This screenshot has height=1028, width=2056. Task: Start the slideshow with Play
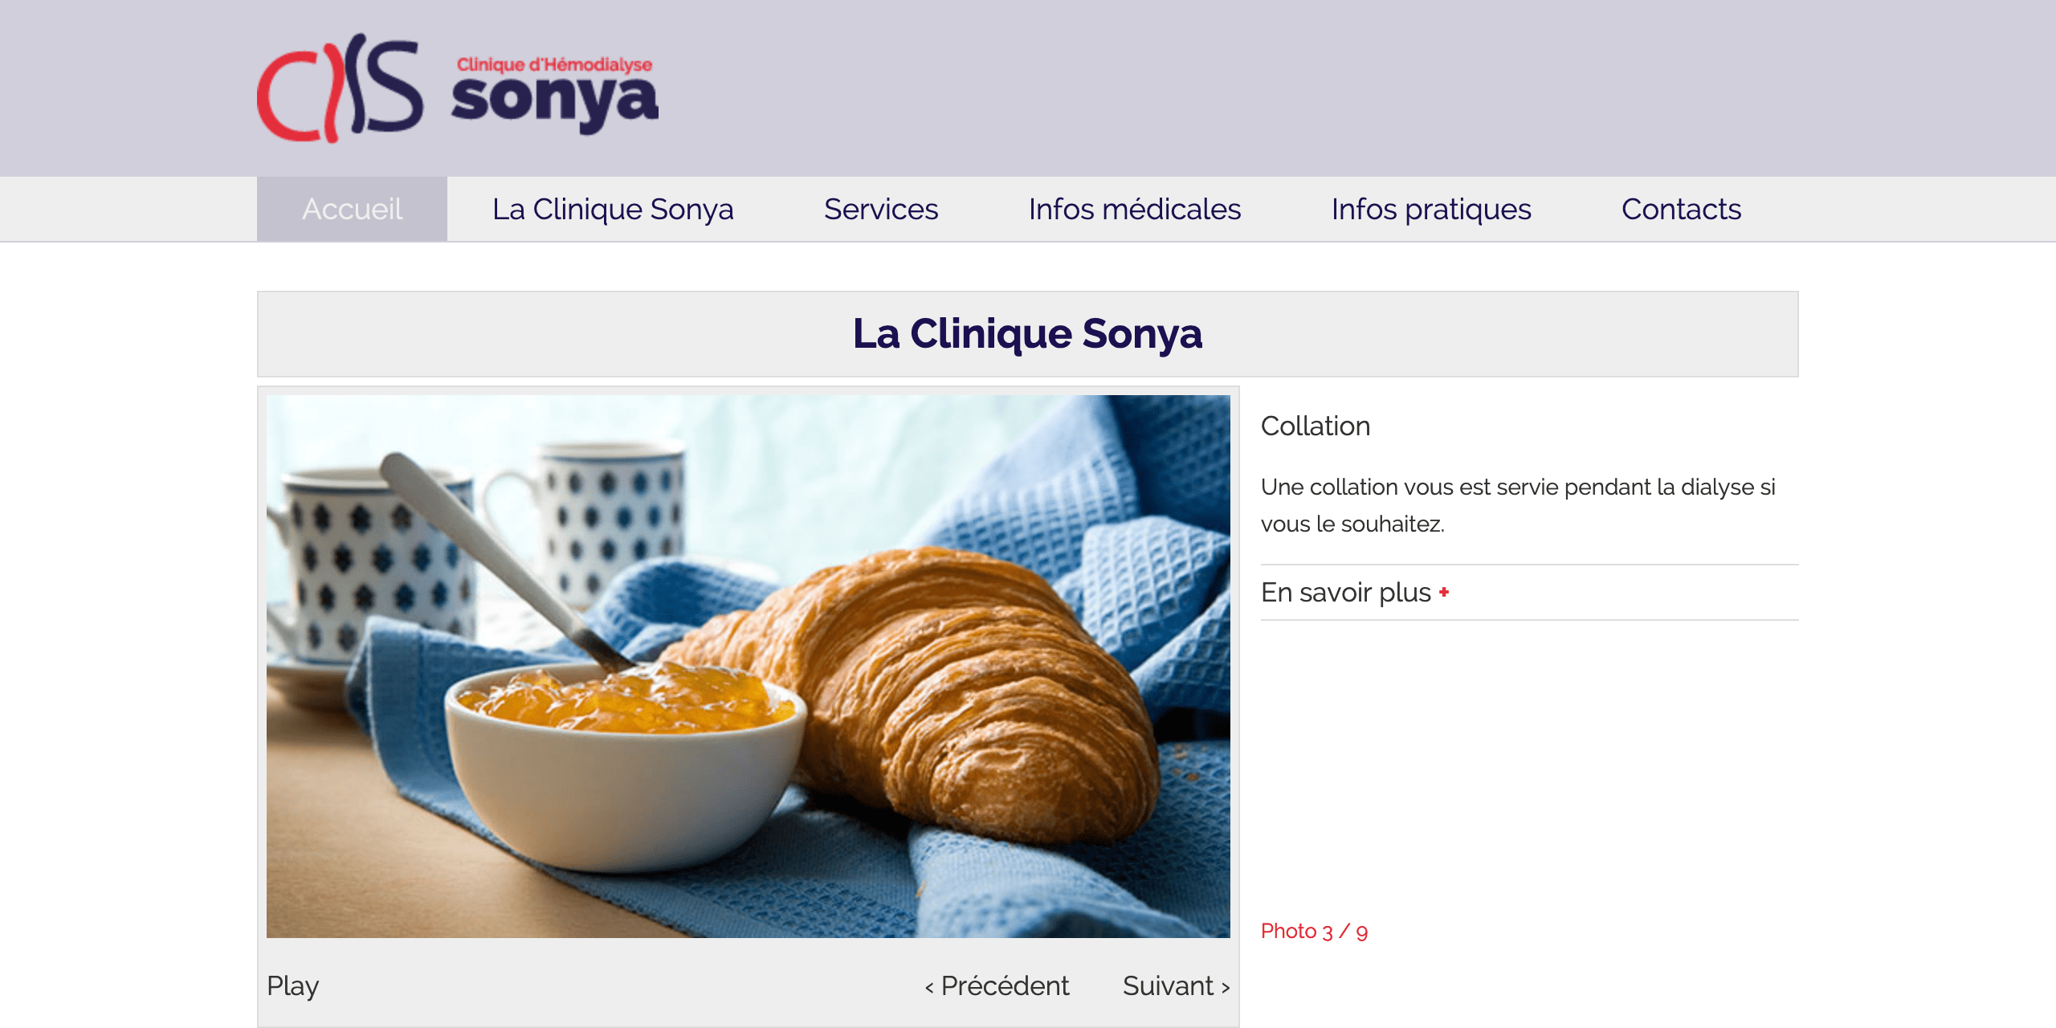(292, 985)
